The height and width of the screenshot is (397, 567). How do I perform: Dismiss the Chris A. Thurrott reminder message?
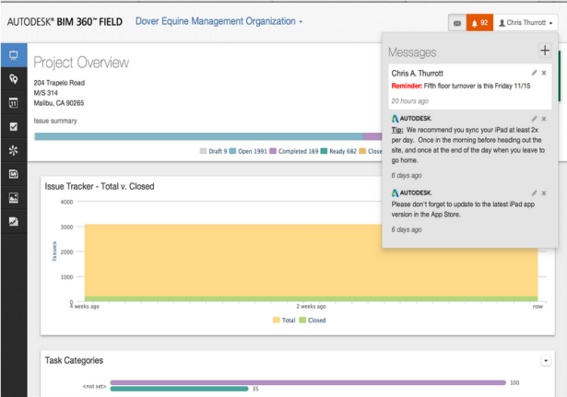[544, 73]
